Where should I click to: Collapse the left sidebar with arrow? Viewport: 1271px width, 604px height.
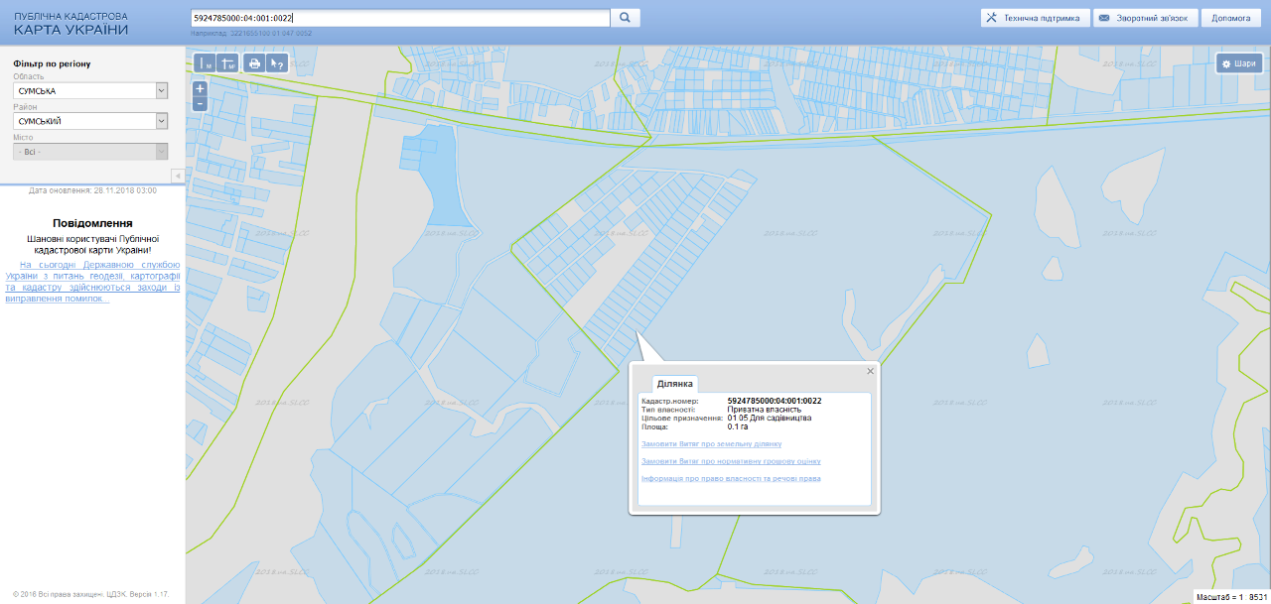coord(177,176)
